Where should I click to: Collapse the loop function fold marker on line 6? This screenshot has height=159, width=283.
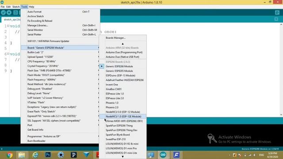click(8, 54)
